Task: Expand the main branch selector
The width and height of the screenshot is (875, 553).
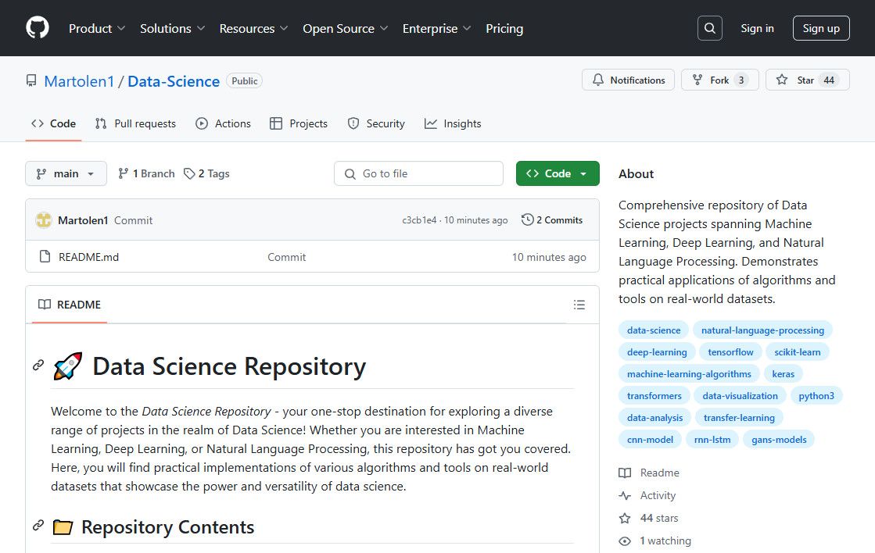Action: pyautogui.click(x=66, y=173)
